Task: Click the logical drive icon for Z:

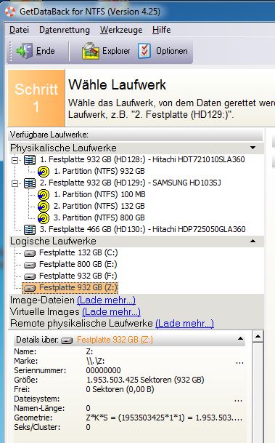Action: (30, 288)
